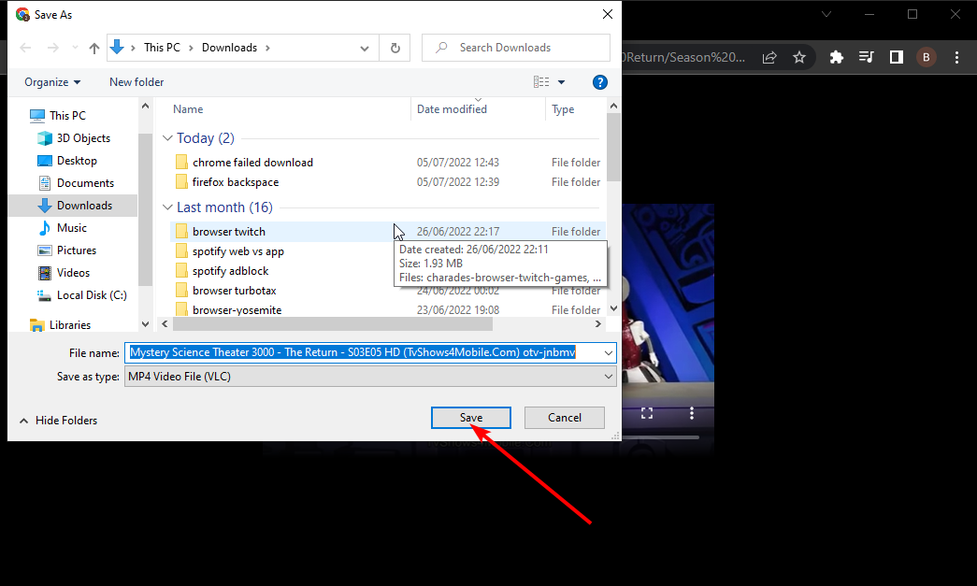Open 3D Objects in sidebar
Image resolution: width=977 pixels, height=586 pixels.
(x=83, y=138)
